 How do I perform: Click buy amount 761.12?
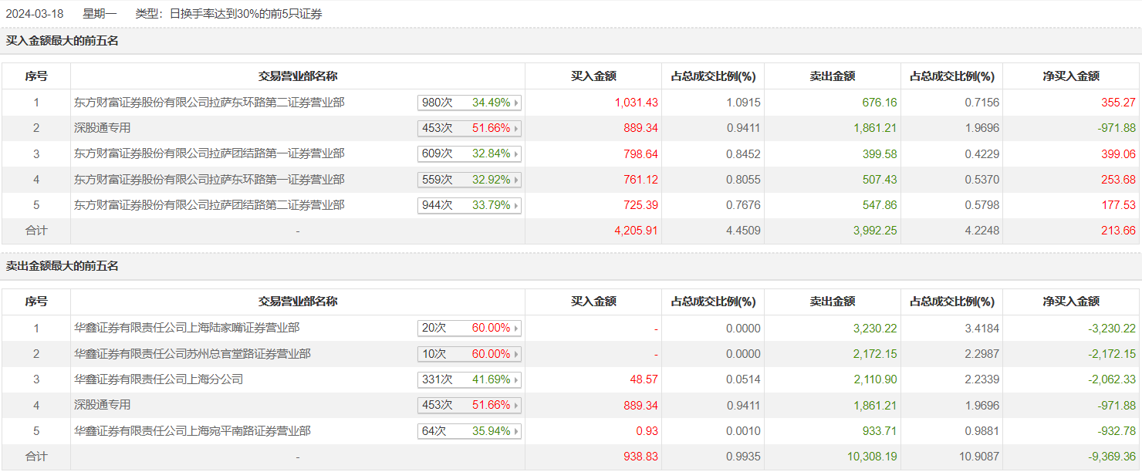point(641,180)
